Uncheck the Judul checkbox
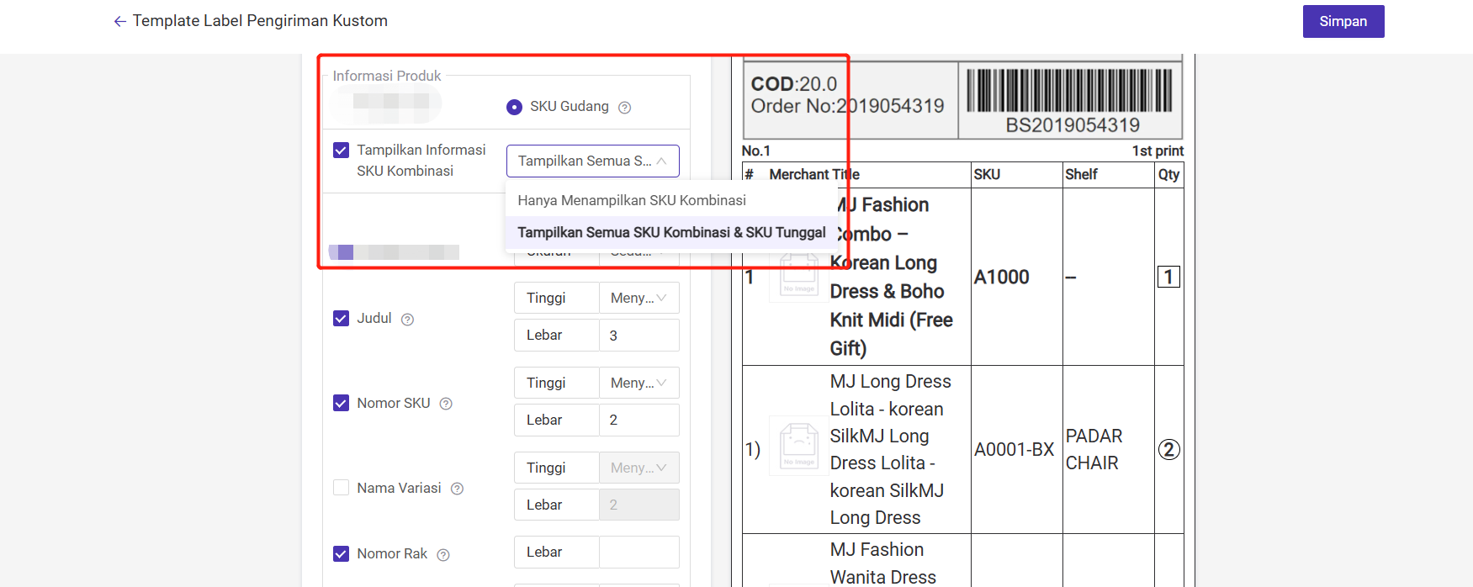 click(341, 319)
